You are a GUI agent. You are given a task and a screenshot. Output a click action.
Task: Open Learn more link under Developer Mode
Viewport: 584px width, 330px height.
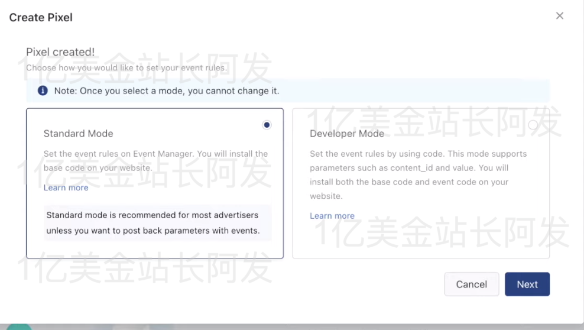[332, 216]
